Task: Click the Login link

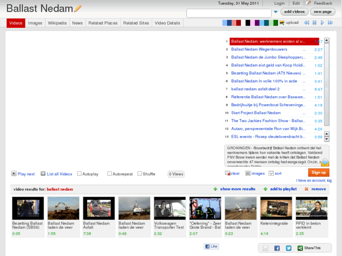Action: (x=279, y=3)
